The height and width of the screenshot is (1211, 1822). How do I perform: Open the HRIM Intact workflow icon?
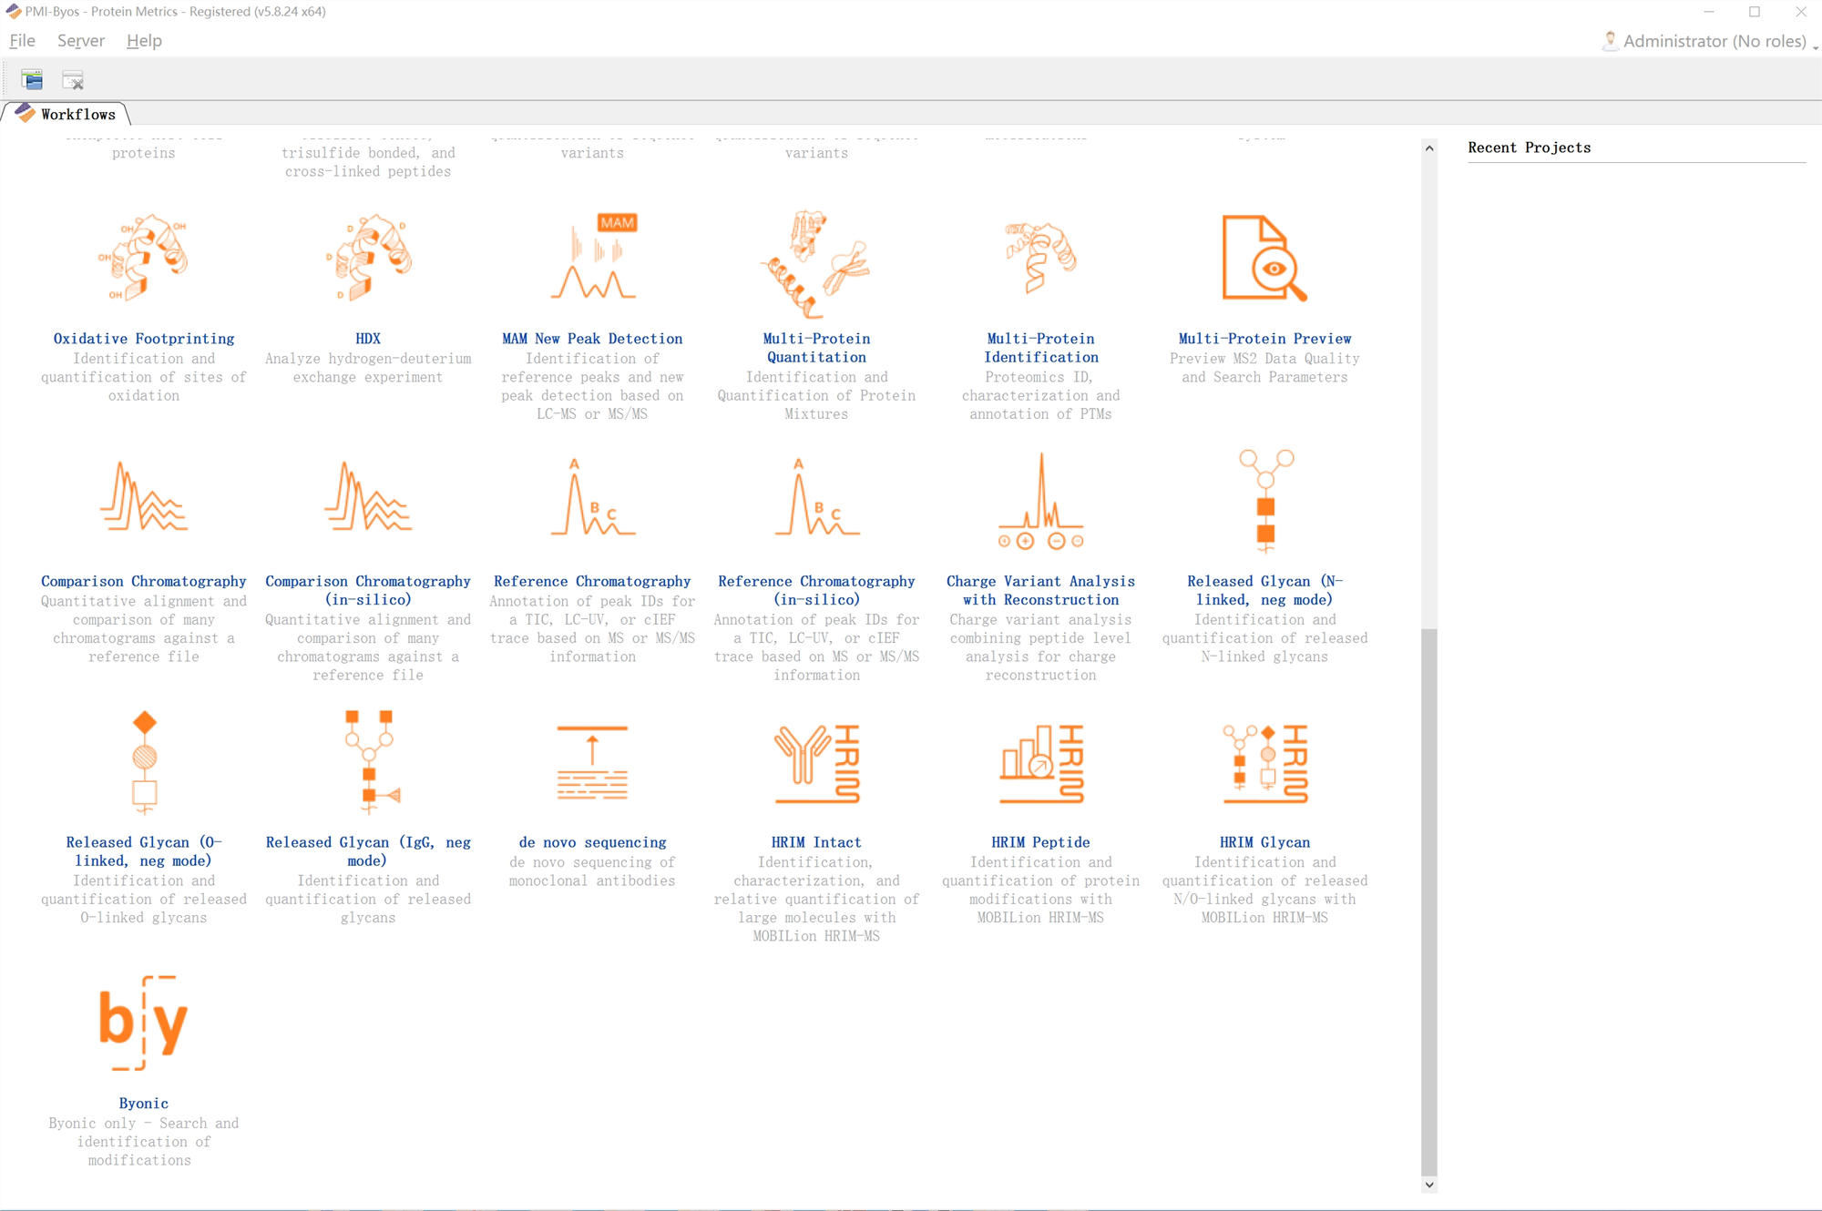(816, 764)
